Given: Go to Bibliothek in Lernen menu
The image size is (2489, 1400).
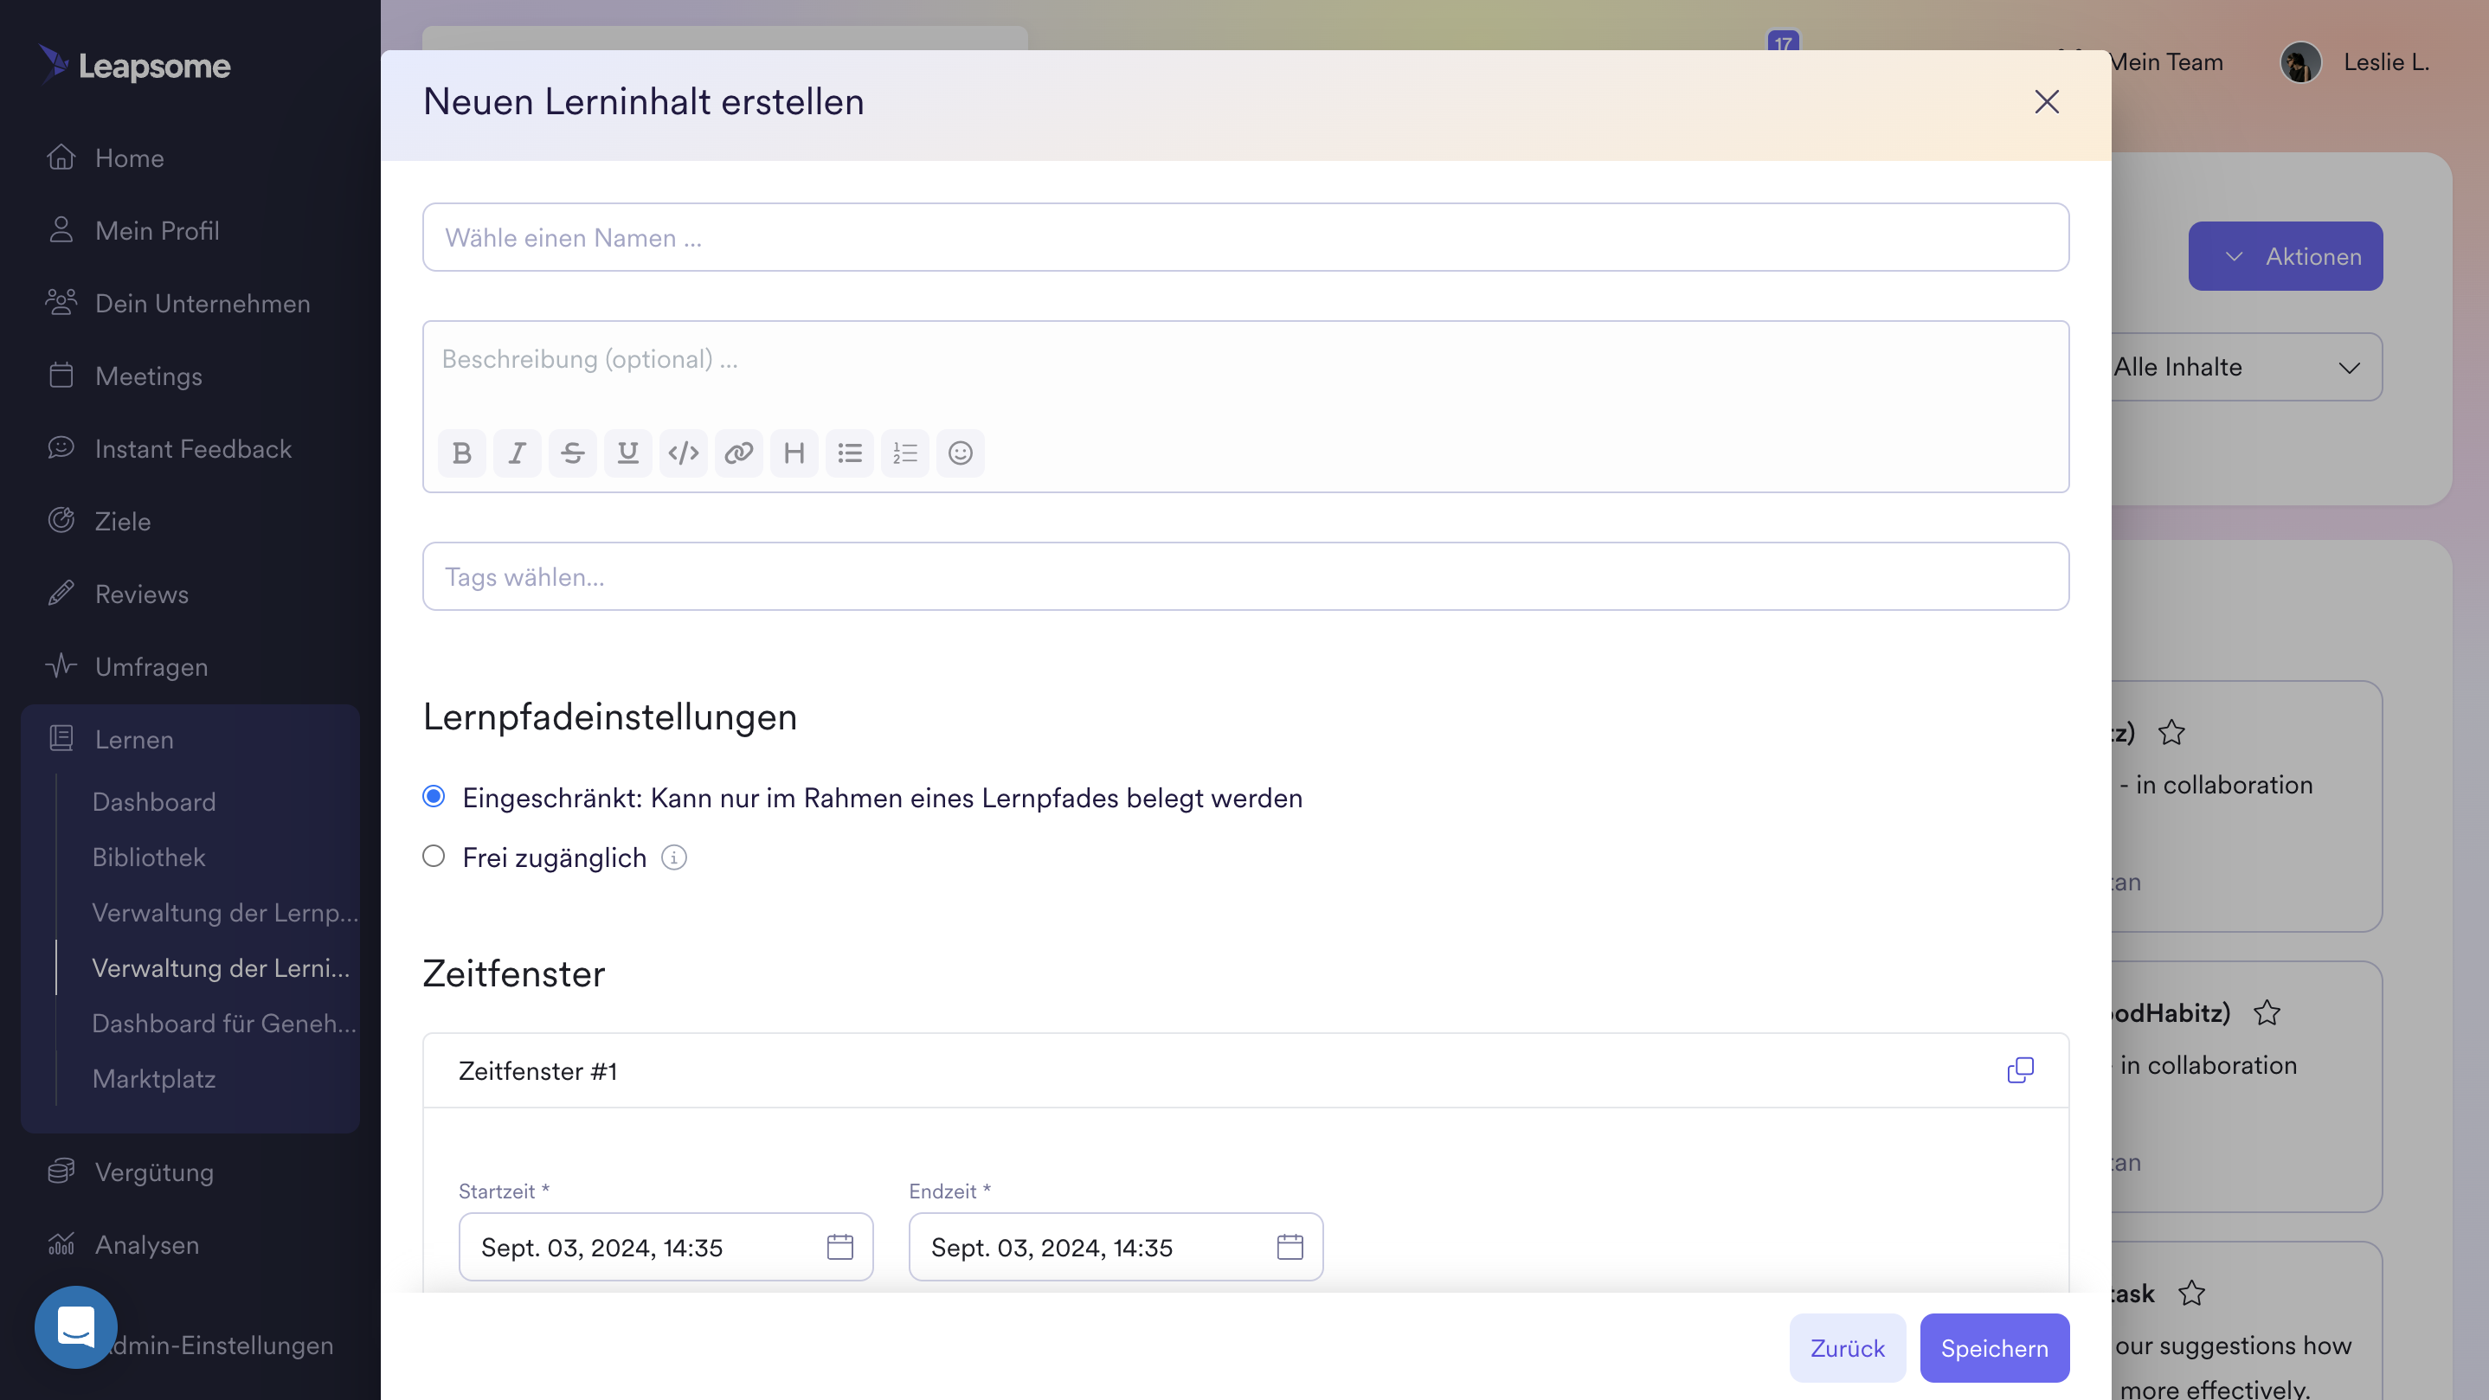Looking at the screenshot, I should pyautogui.click(x=149, y=857).
